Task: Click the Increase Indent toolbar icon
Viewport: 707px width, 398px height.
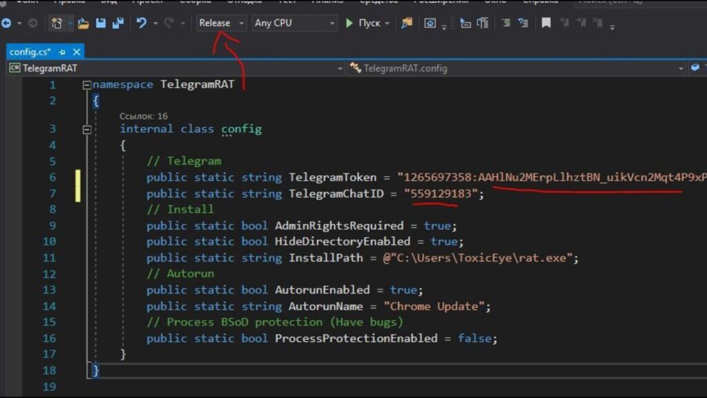Action: [x=523, y=23]
